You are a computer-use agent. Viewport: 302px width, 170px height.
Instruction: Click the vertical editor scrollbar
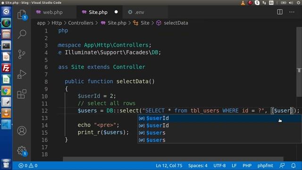pyautogui.click(x=299, y=62)
